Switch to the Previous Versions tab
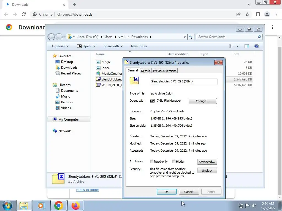 click(x=165, y=71)
